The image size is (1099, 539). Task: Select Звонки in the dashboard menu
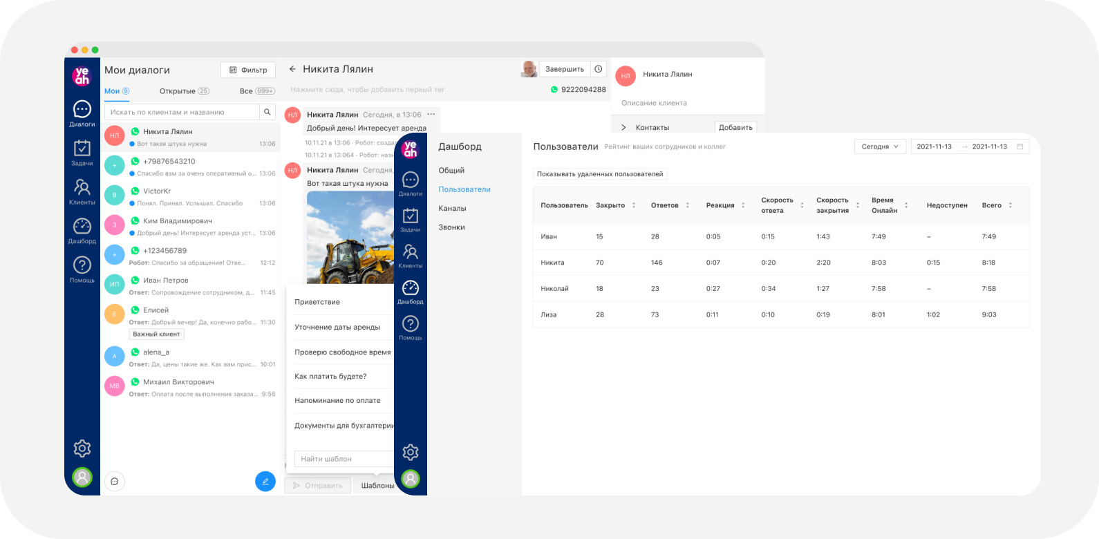[x=451, y=227]
